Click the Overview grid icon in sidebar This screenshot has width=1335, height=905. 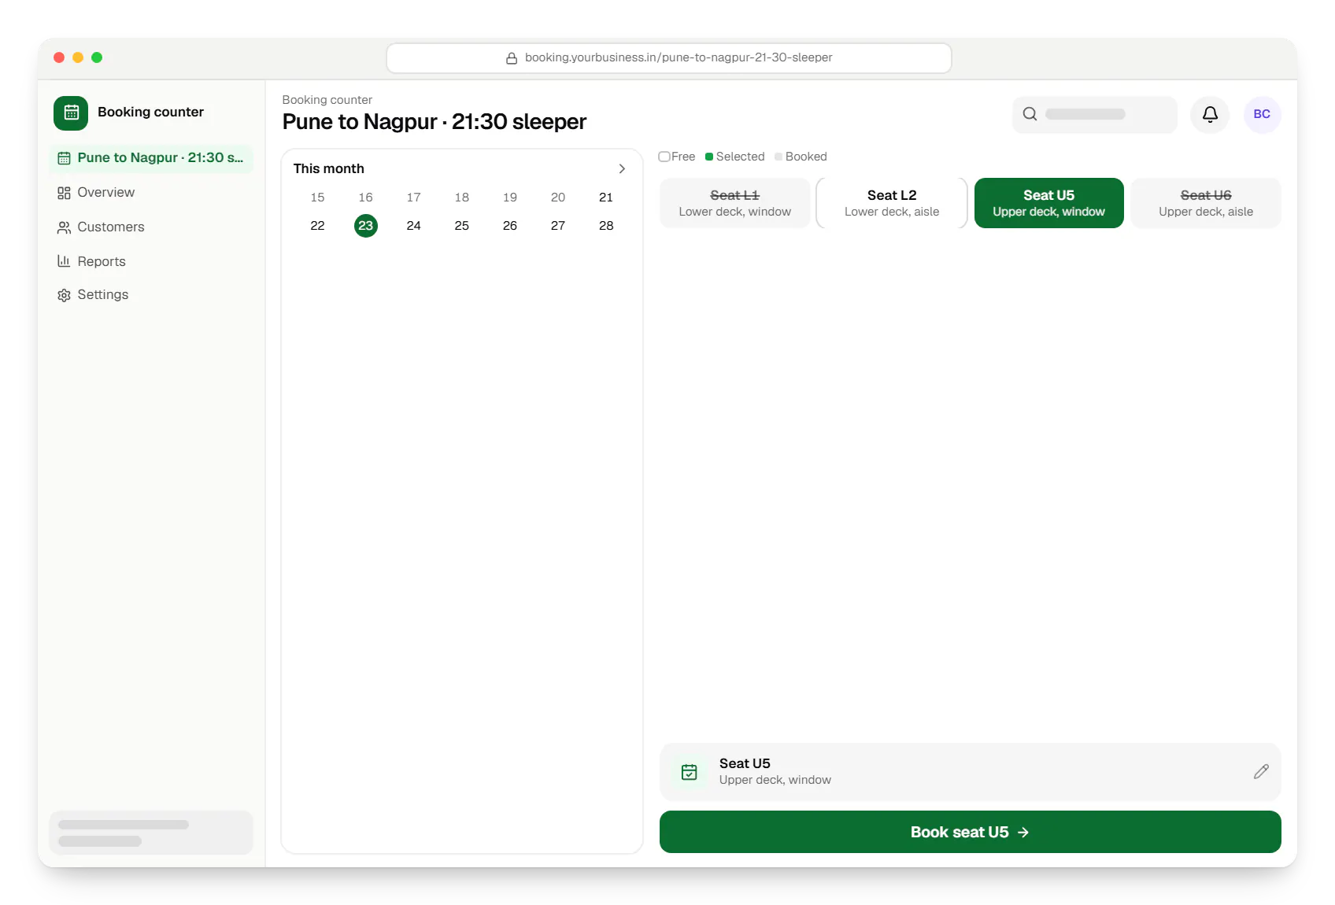tap(64, 193)
